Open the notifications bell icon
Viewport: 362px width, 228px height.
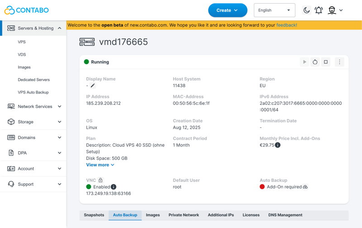[x=319, y=10]
